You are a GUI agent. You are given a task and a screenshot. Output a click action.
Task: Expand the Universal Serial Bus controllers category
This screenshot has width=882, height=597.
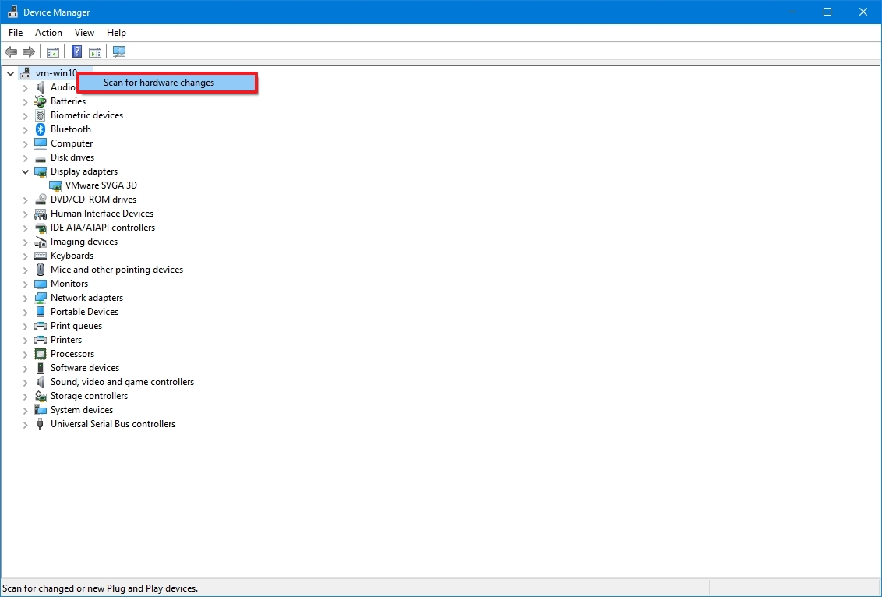(x=25, y=424)
